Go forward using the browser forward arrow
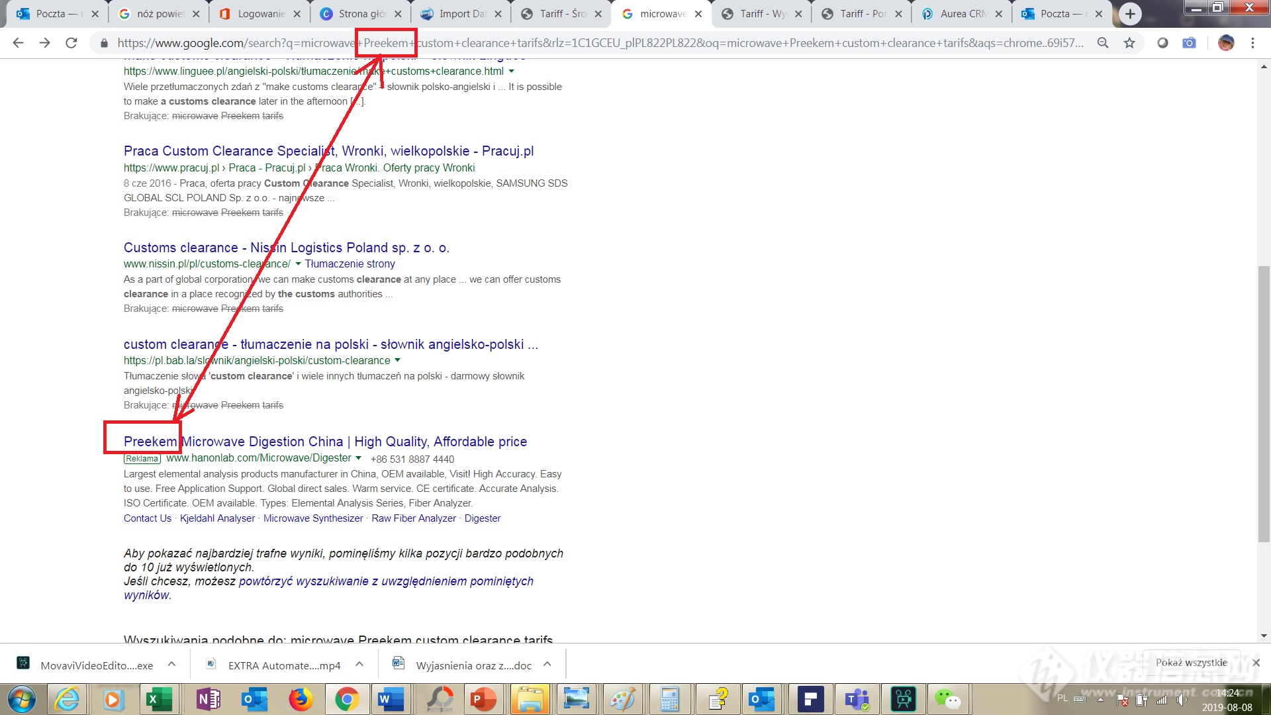 44,43
